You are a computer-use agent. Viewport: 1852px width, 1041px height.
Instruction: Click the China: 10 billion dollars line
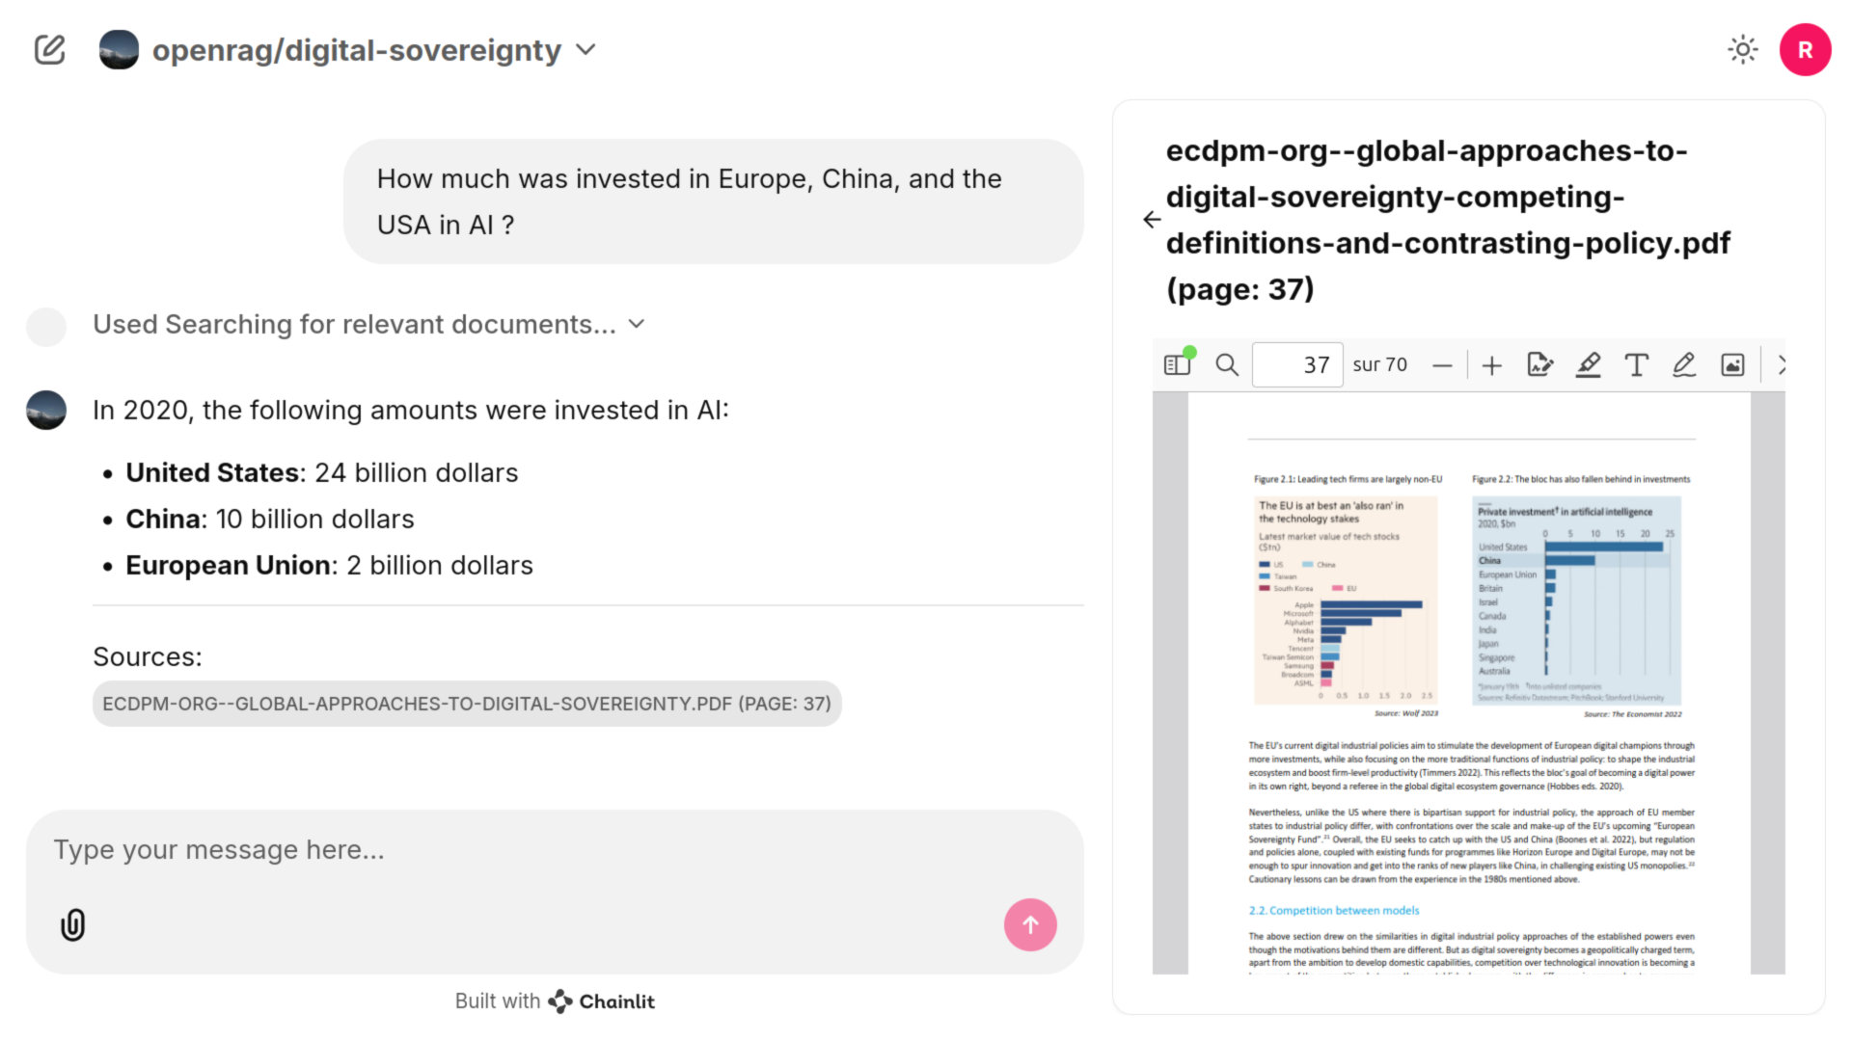coord(270,520)
